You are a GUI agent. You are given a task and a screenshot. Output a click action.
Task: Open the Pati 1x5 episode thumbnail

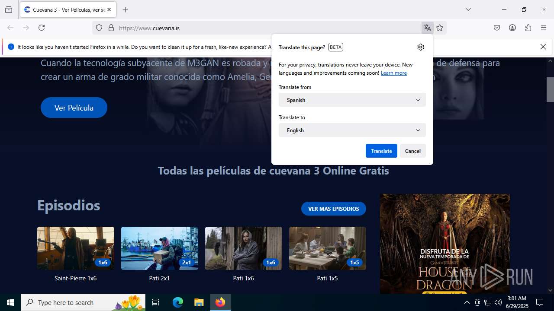328,248
